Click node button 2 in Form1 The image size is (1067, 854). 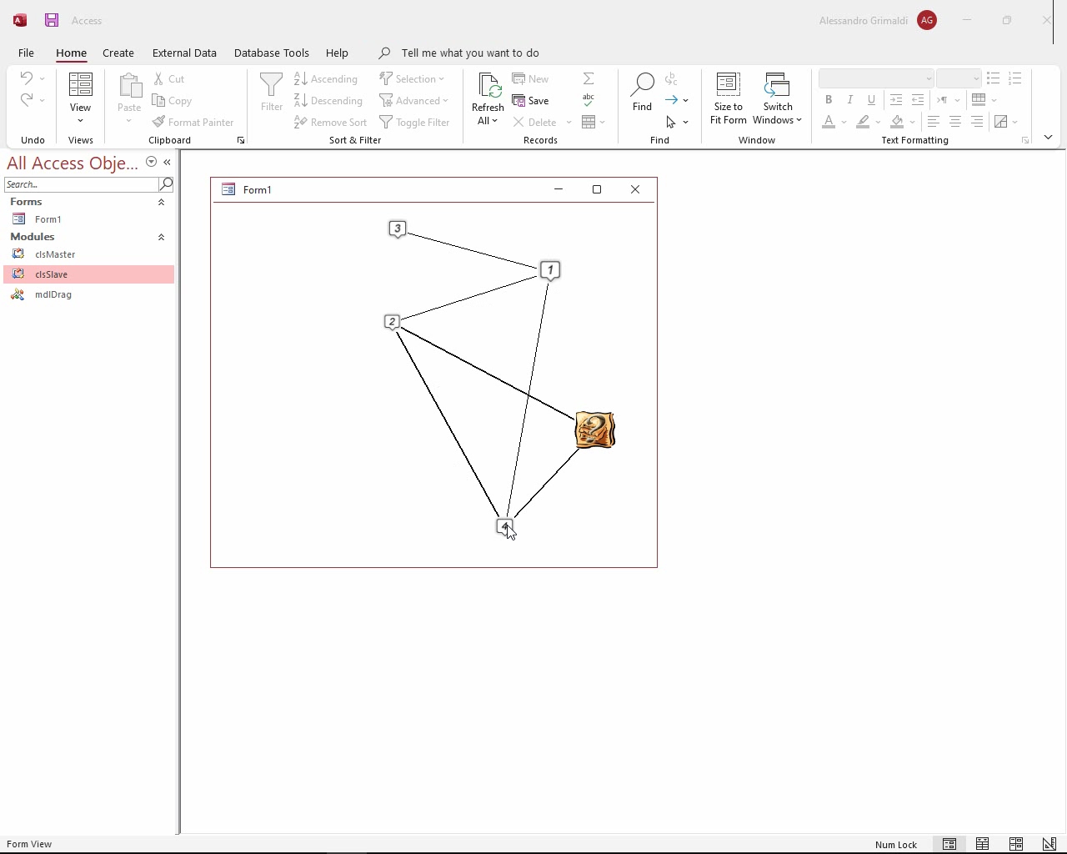coord(392,322)
